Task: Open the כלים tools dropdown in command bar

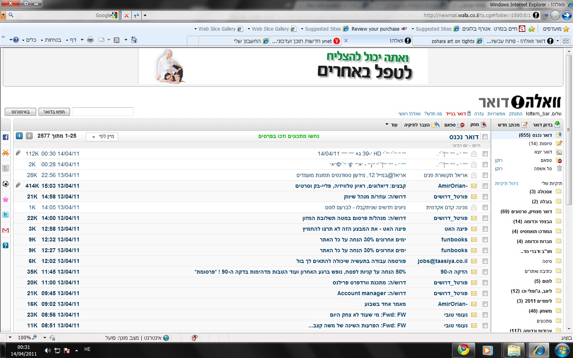Action: pyautogui.click(x=29, y=40)
